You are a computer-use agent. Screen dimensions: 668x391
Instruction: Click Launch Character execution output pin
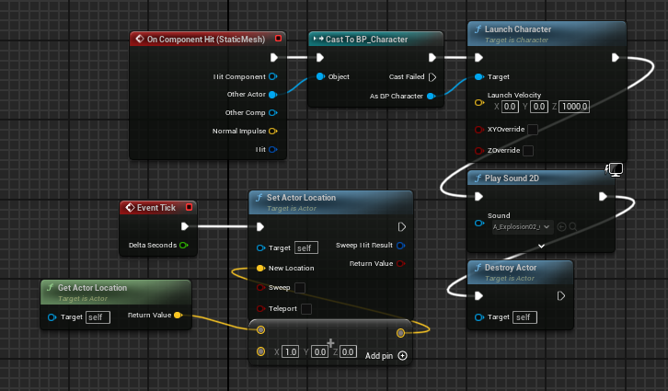(x=616, y=57)
